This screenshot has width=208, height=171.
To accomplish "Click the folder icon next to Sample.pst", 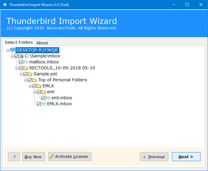I will coord(30,74).
